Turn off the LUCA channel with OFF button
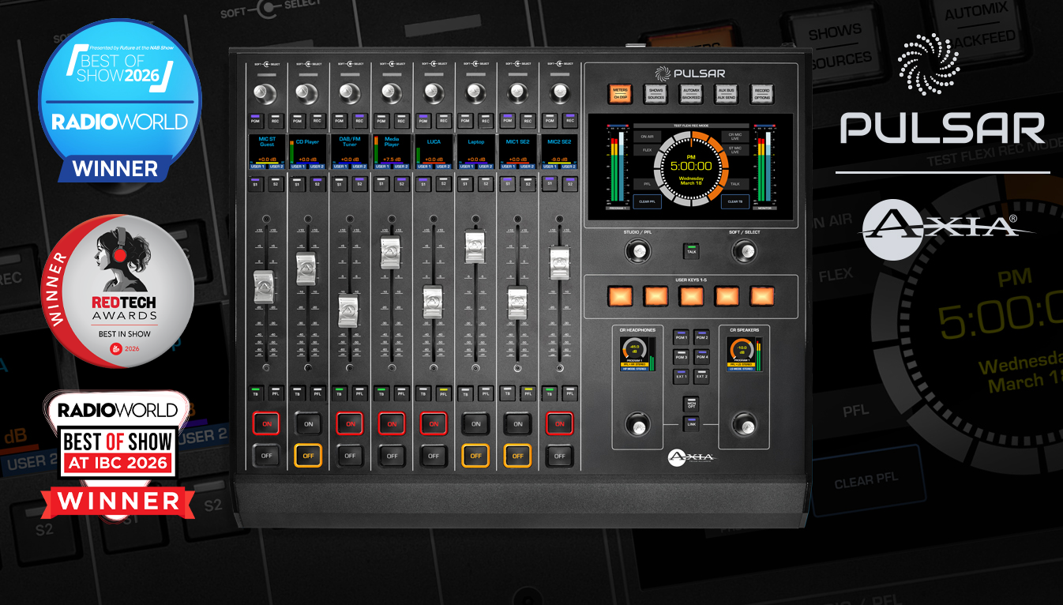1063x605 pixels. [434, 456]
